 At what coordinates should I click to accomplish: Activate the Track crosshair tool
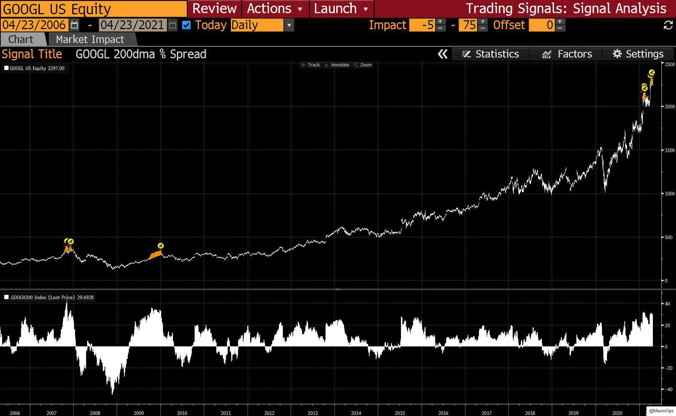(311, 65)
